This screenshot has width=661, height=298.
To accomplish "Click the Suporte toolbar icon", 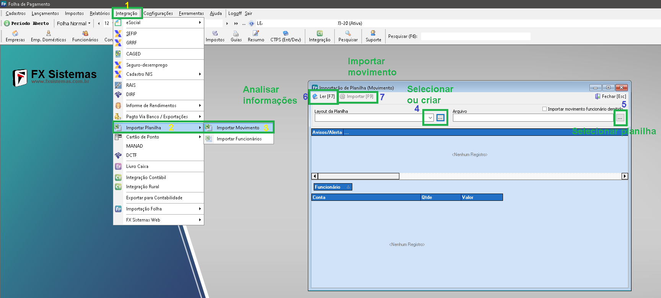I will point(373,36).
